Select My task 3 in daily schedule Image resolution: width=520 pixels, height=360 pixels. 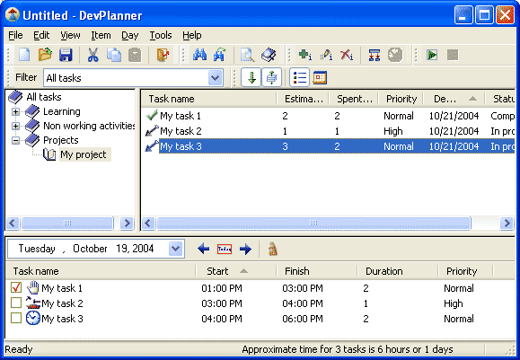[62, 319]
